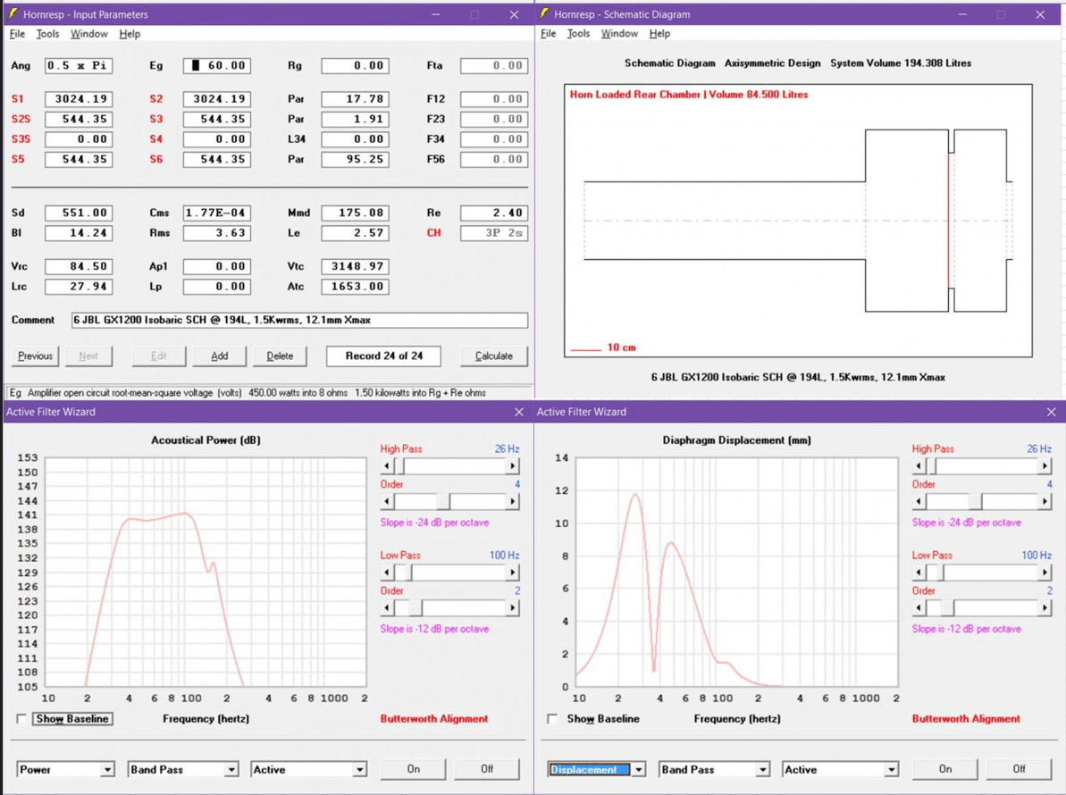
Task: Click right arrow of Low Pass slider in Power wizard
Action: click(513, 572)
